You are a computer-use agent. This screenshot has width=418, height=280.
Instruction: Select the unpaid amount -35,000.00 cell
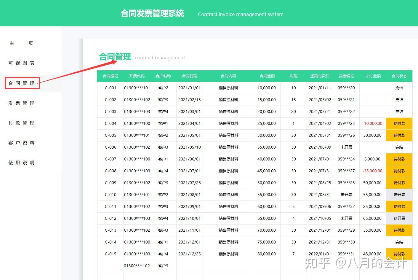click(x=373, y=171)
